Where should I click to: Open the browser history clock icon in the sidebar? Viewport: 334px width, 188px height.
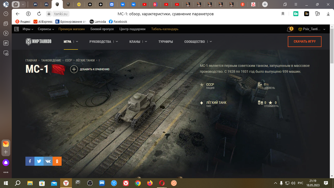(6, 14)
